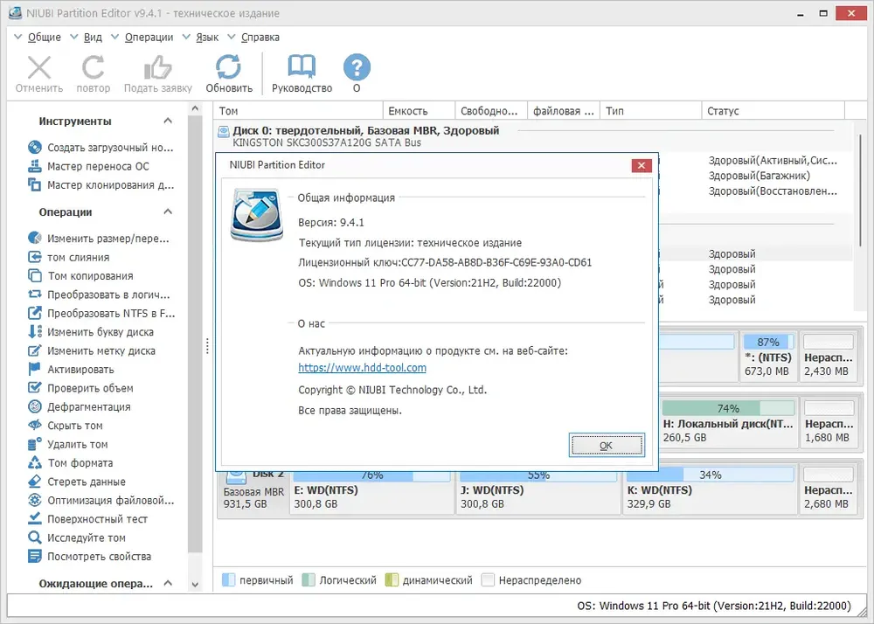This screenshot has width=874, height=624.
Task: Click the Логический legend swatch
Action: click(x=309, y=580)
